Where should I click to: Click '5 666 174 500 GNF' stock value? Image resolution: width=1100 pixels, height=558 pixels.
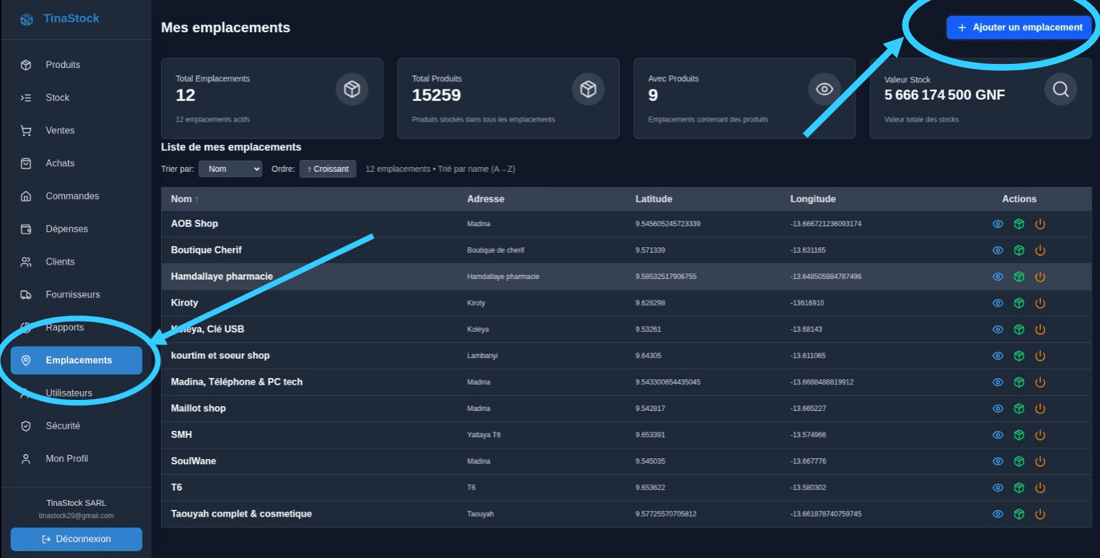click(945, 95)
